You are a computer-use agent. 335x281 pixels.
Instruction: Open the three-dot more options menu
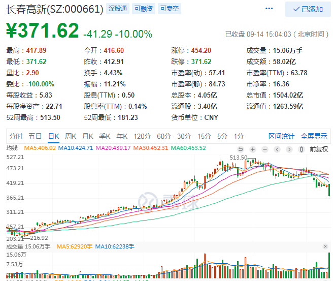[269, 9]
